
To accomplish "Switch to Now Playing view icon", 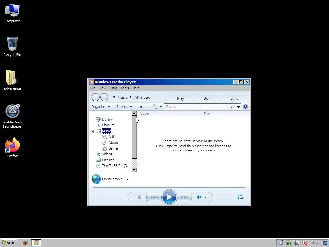I will click(x=240, y=197).
